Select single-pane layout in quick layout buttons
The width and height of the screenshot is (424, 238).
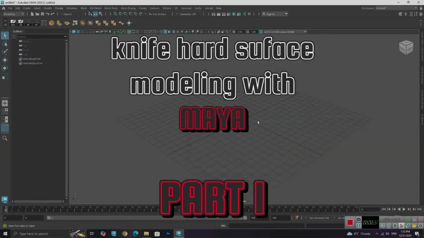click(5, 103)
